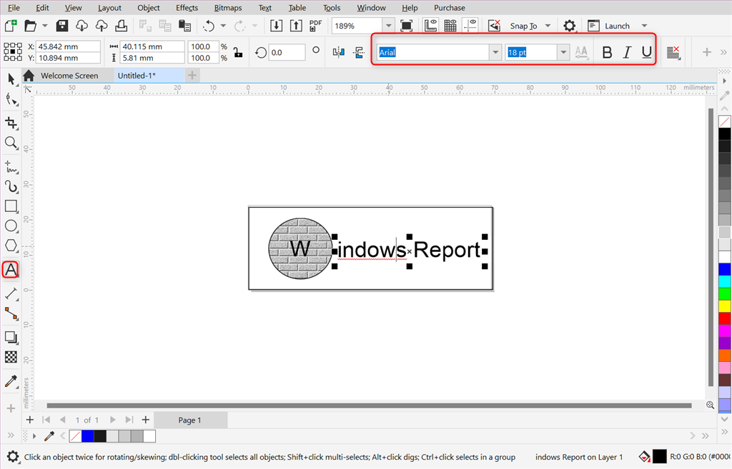
Task: Click the Snap To button
Action: (523, 26)
